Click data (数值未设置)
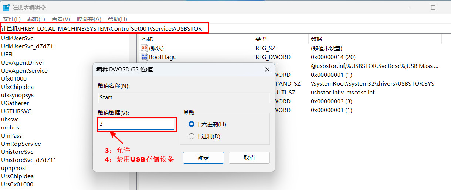The image size is (451, 190). point(326,48)
